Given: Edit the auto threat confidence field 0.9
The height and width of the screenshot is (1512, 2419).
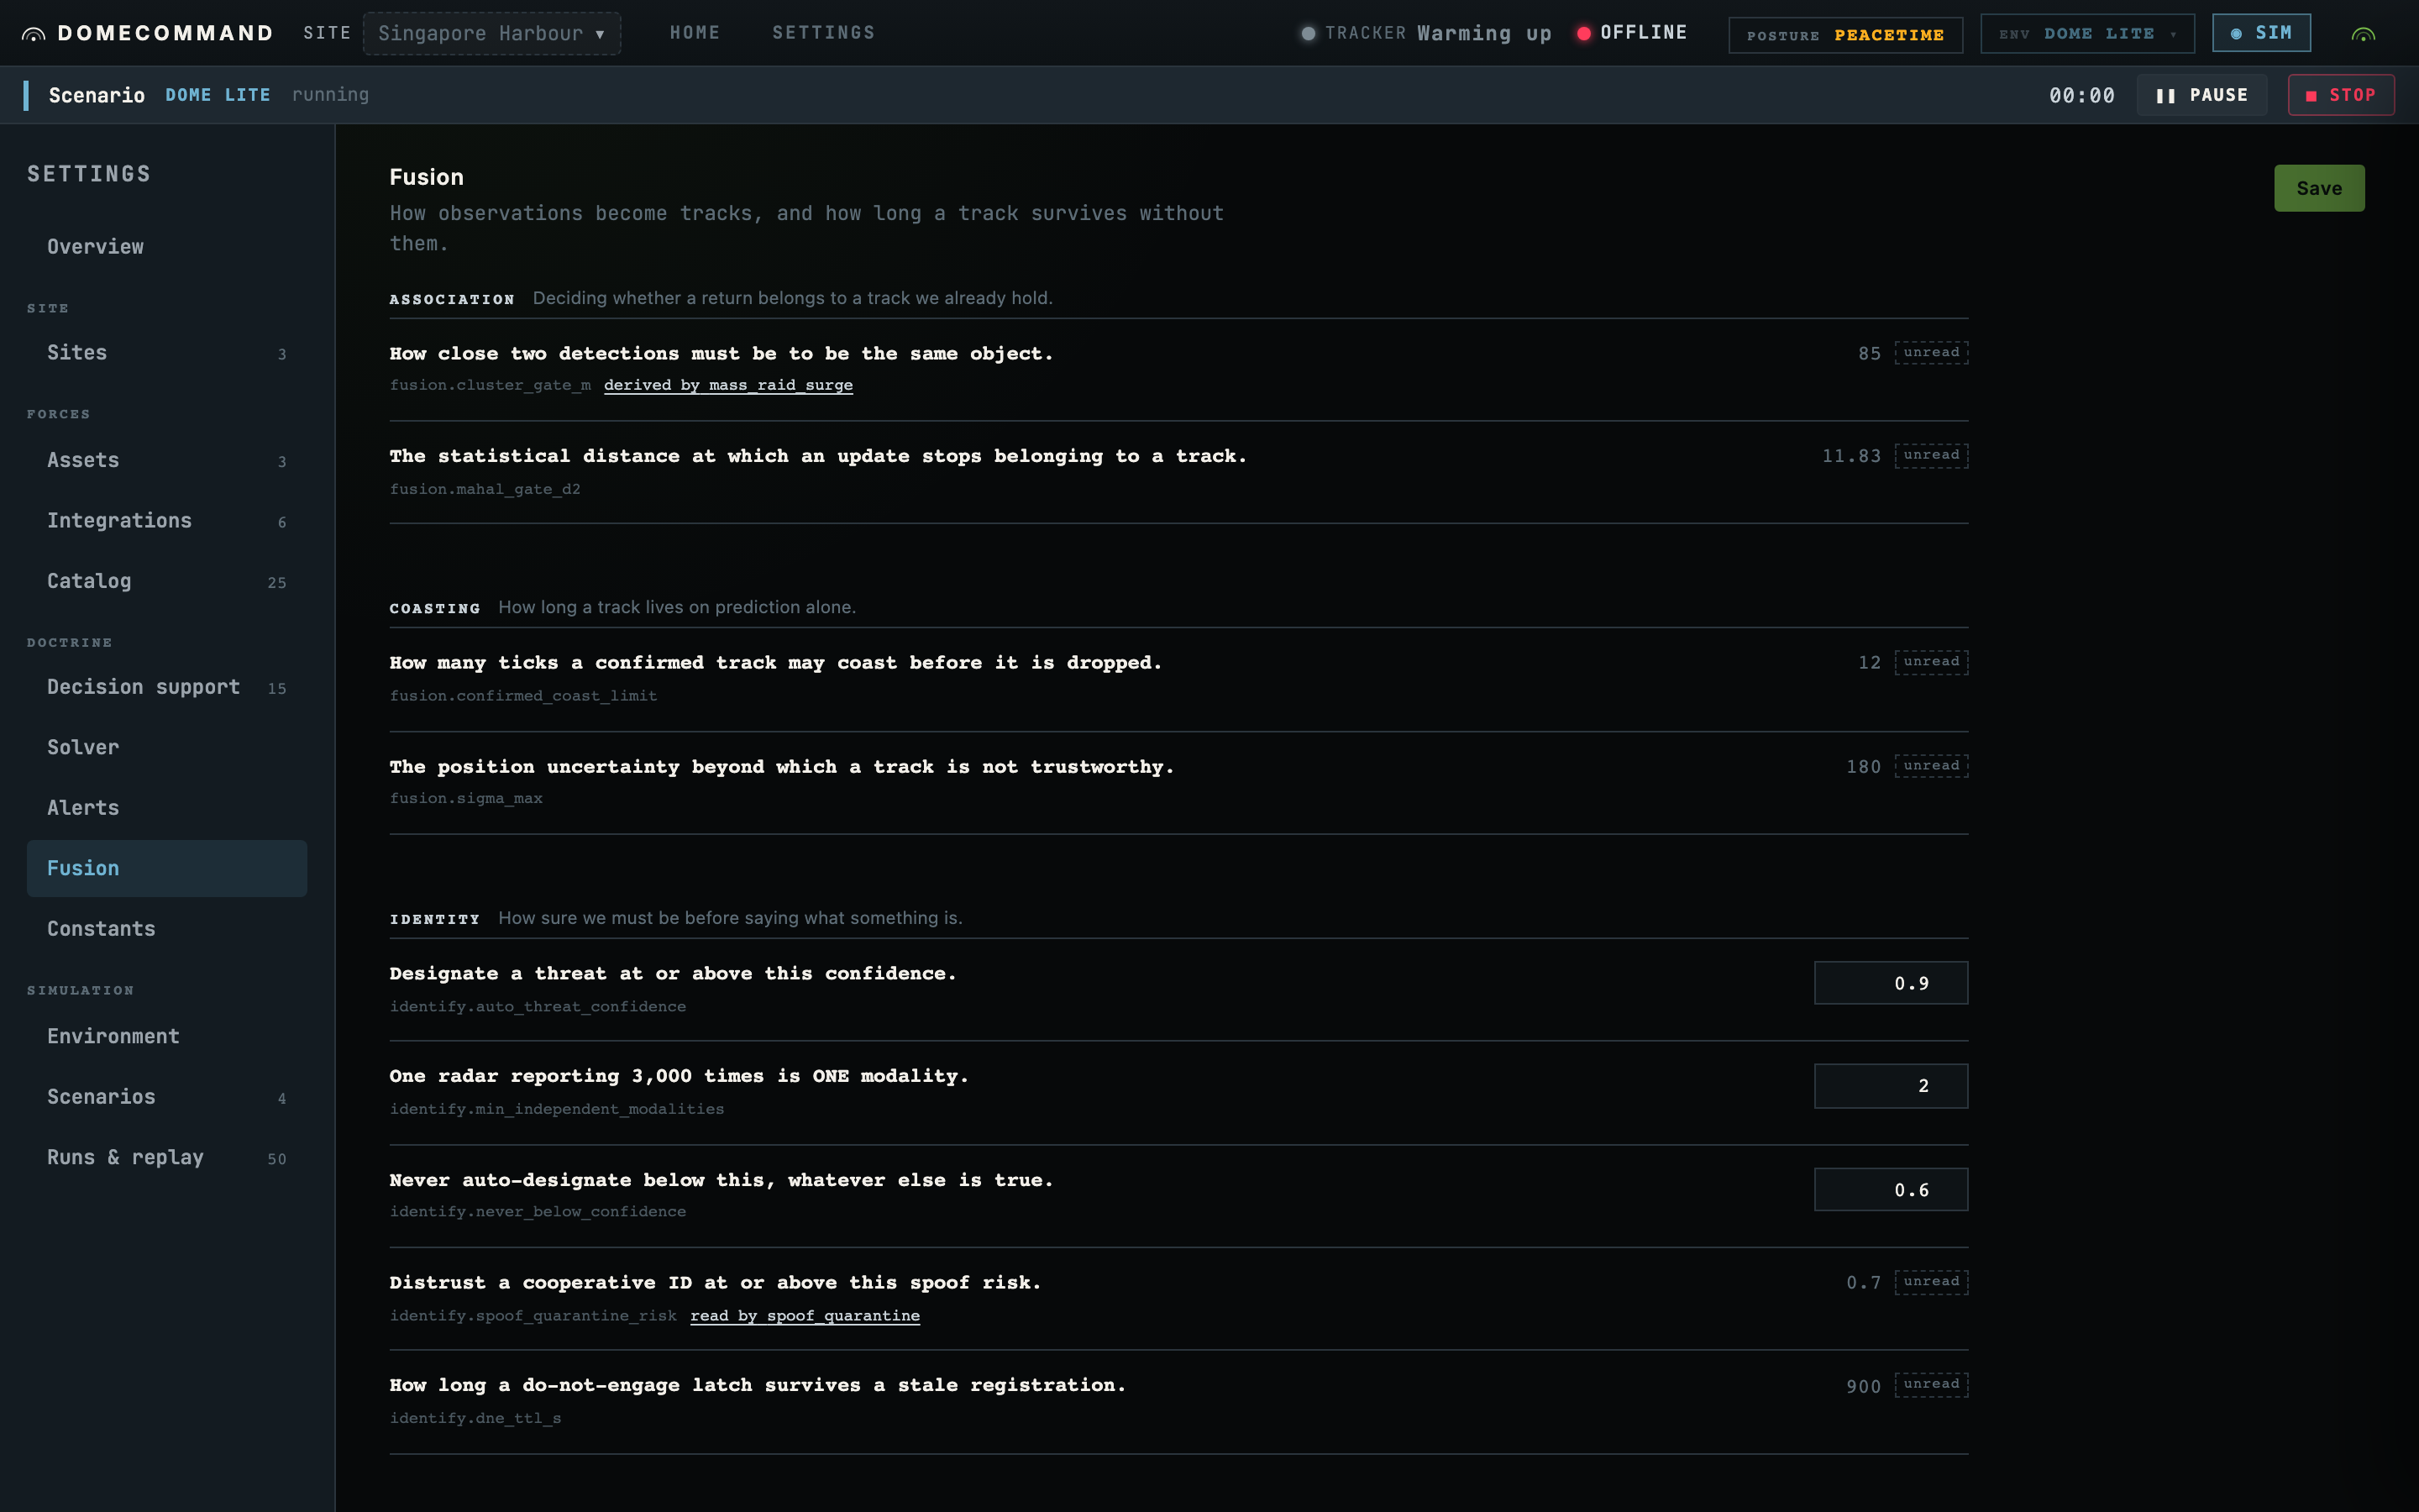Looking at the screenshot, I should click(1890, 983).
